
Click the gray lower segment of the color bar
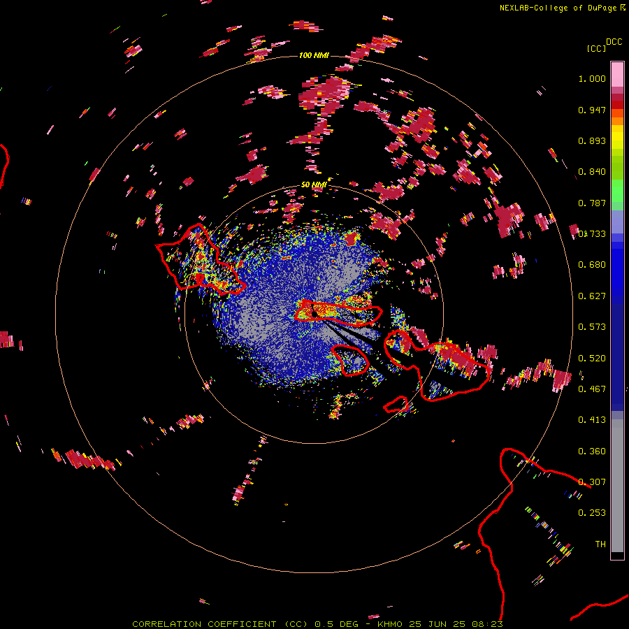617,486
